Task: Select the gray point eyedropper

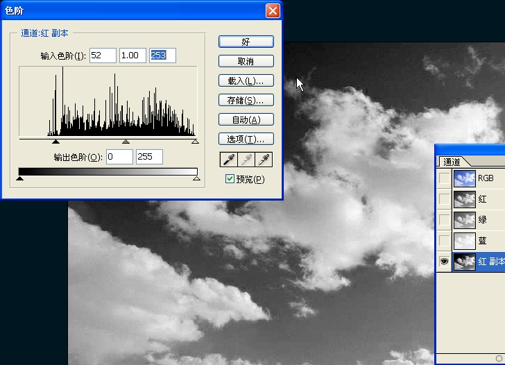Action: (246, 160)
